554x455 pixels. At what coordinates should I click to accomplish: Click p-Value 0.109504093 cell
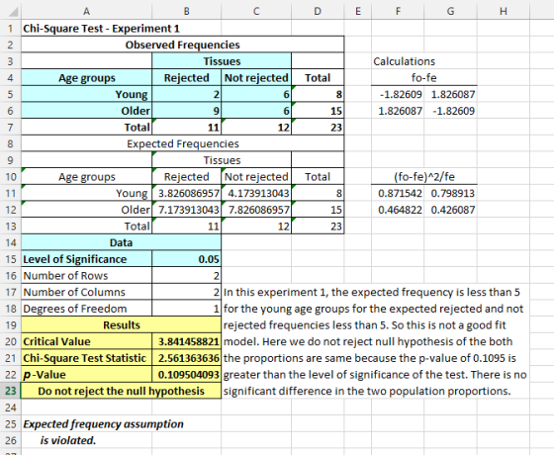coord(187,375)
